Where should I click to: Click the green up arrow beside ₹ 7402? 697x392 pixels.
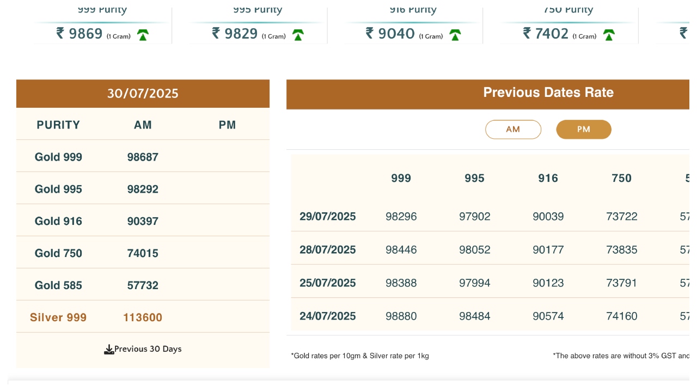(609, 35)
